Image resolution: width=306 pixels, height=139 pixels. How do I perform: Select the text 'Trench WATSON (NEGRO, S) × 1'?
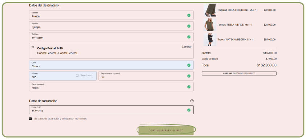pos(235,40)
